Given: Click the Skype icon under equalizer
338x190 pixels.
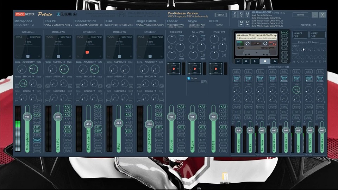Looking at the screenshot, I should [x=189, y=78].
